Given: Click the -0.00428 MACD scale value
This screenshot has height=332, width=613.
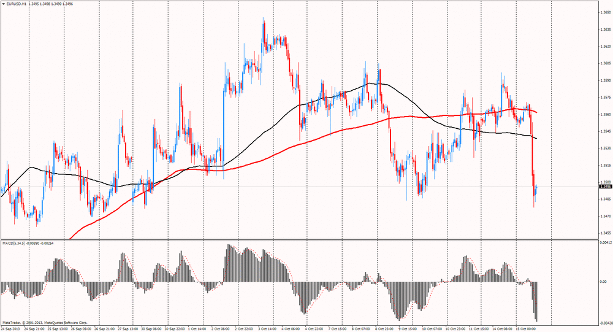Looking at the screenshot, I should [605, 323].
